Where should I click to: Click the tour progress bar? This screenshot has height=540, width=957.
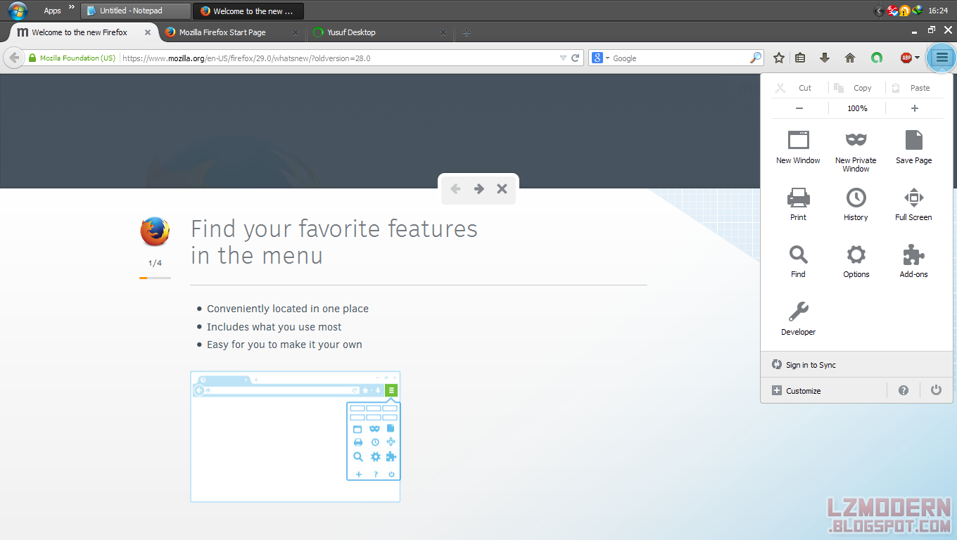(x=155, y=278)
